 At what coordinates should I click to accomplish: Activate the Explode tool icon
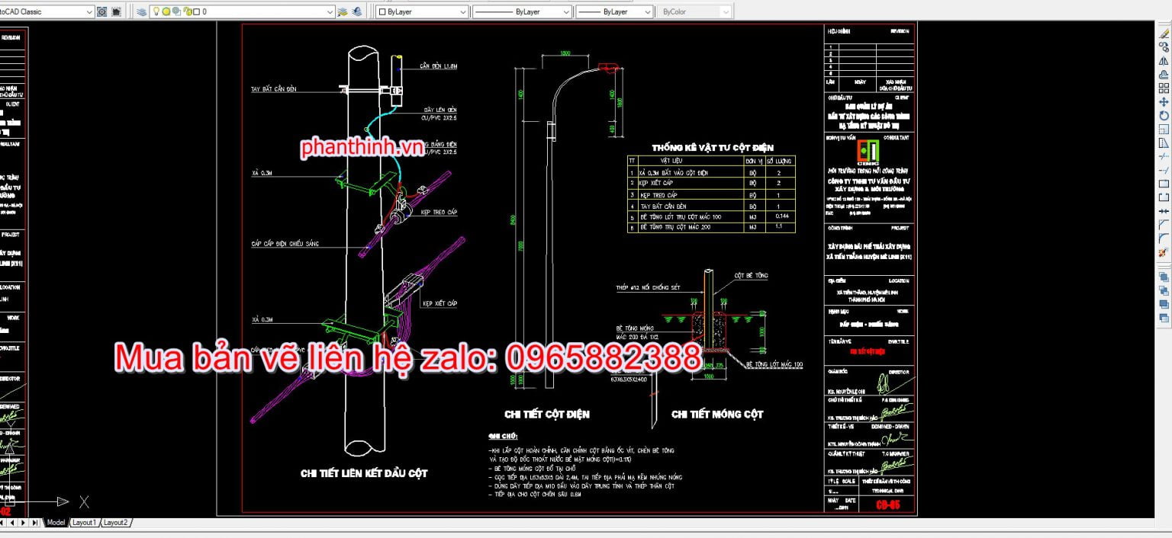click(x=1164, y=252)
